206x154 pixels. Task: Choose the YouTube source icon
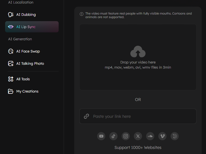pos(101,136)
